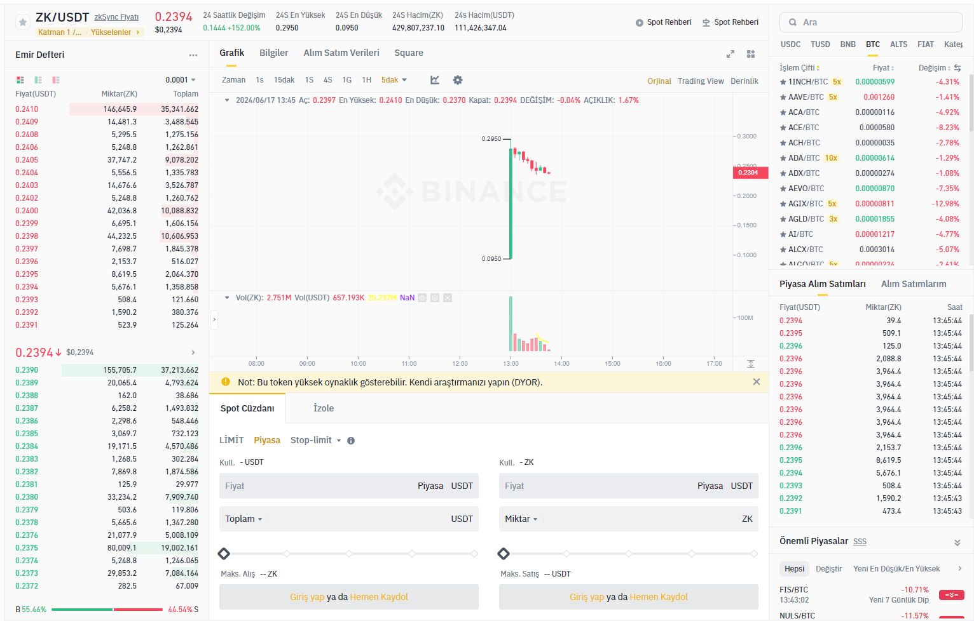Star the ADX/BTC pair
The image size is (974, 621).
[x=783, y=173]
